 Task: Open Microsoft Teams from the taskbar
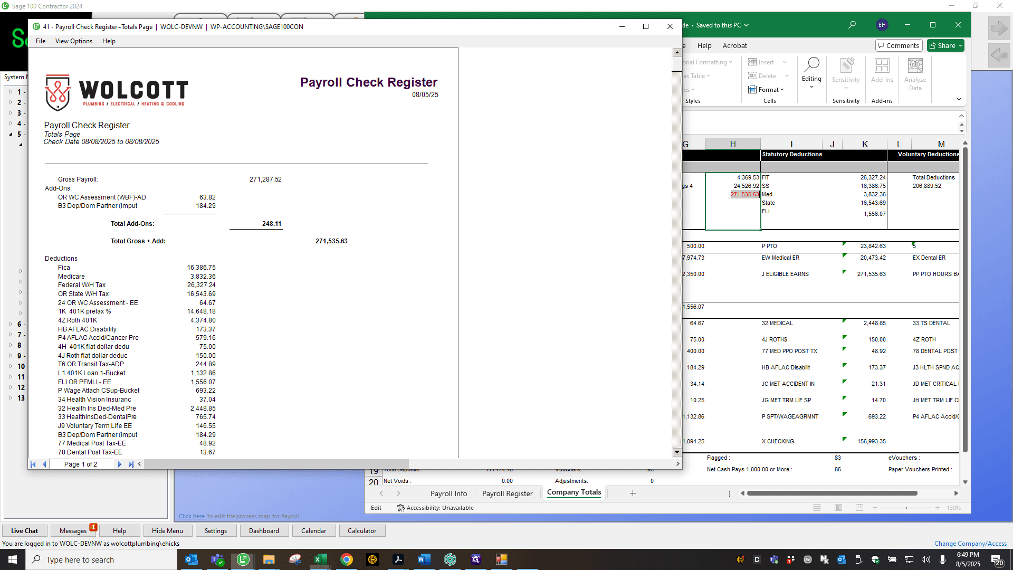[217, 559]
